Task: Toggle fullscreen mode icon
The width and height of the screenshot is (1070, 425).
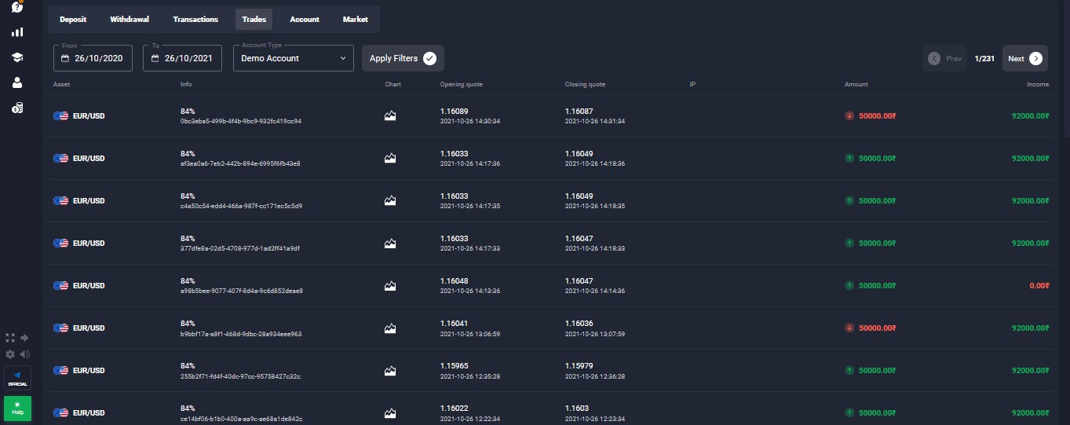Action: (10, 338)
